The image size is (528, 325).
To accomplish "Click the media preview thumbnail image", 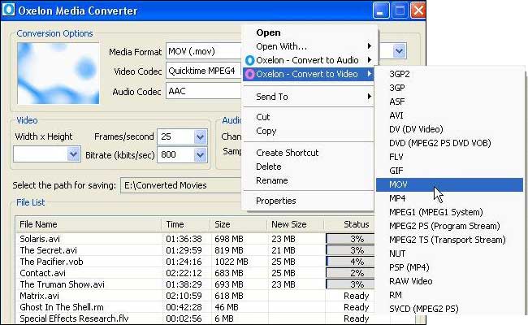I will [x=56, y=71].
